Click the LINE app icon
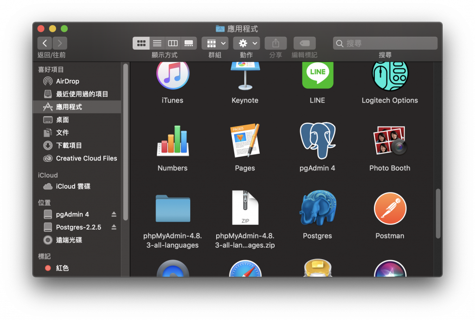 click(x=317, y=76)
